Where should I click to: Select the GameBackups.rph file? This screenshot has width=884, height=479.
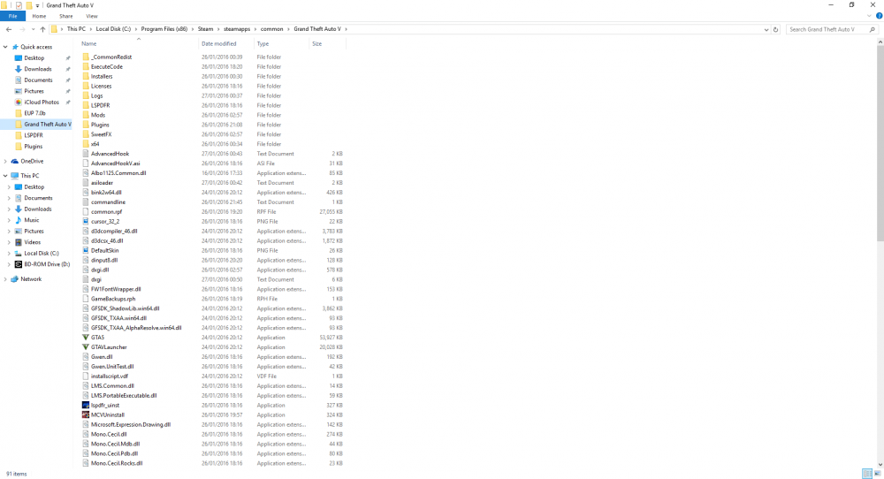pos(113,299)
